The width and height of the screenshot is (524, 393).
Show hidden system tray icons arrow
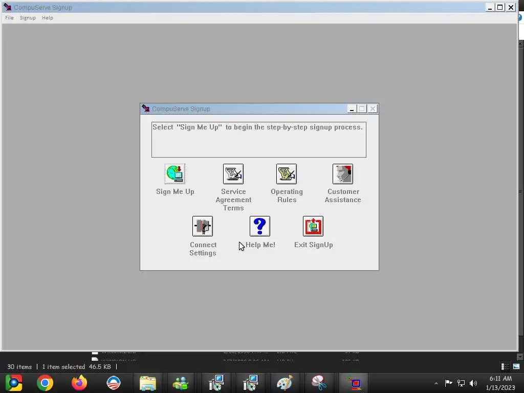coord(436,383)
